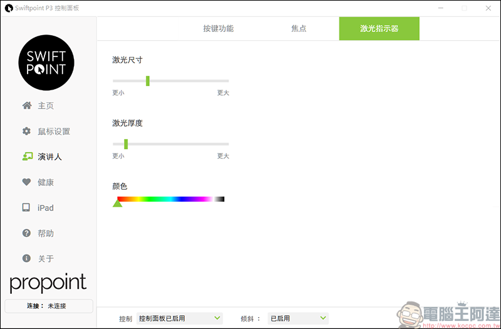Open the 主页 page
The height and width of the screenshot is (329, 501).
[46, 106]
